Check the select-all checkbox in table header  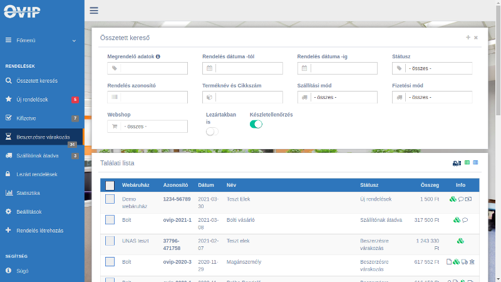tap(110, 185)
